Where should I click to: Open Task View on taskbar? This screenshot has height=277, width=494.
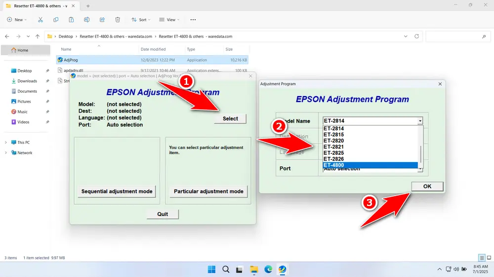(240, 269)
